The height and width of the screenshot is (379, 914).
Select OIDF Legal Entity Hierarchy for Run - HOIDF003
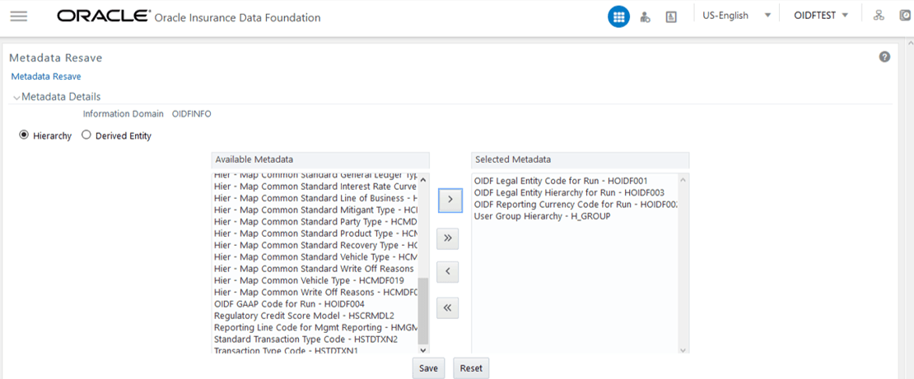coord(569,192)
